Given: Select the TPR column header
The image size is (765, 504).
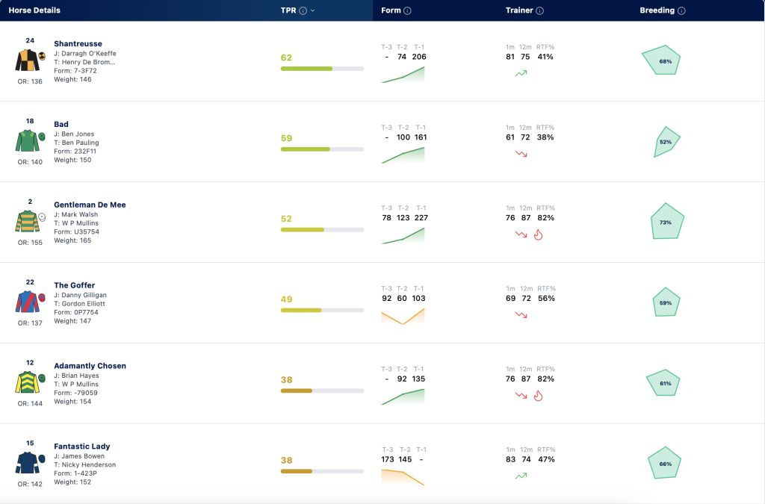Looking at the screenshot, I should pyautogui.click(x=288, y=10).
